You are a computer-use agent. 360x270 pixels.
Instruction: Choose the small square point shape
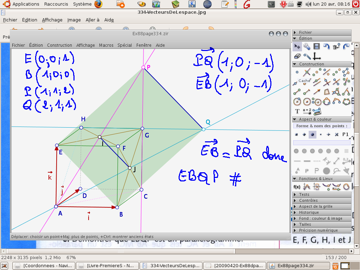tap(296, 134)
